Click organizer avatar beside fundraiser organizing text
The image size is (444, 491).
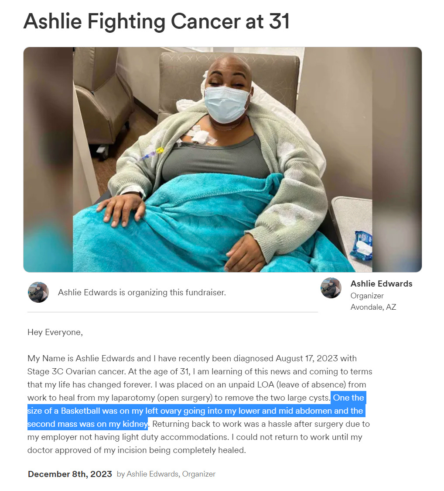(38, 292)
